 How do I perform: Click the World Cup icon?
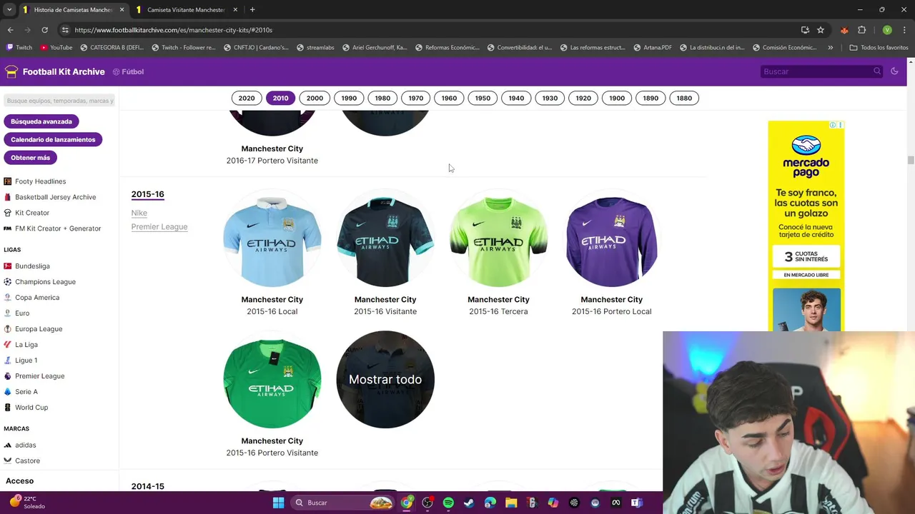(8, 407)
